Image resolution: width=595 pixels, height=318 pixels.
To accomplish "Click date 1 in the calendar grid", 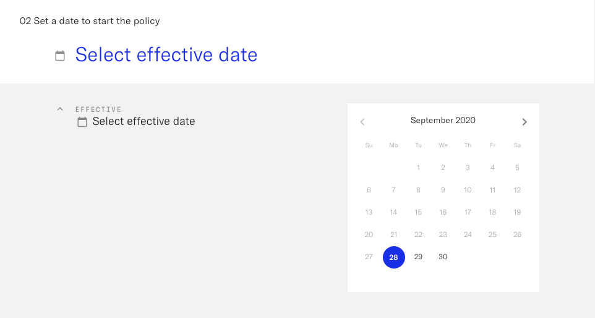I will [418, 168].
